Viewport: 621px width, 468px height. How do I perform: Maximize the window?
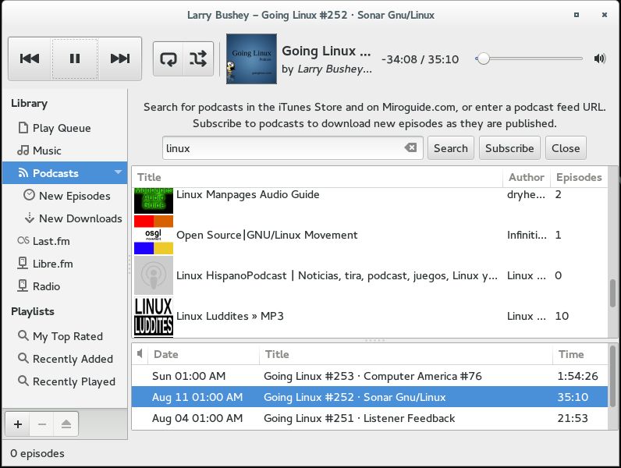577,15
